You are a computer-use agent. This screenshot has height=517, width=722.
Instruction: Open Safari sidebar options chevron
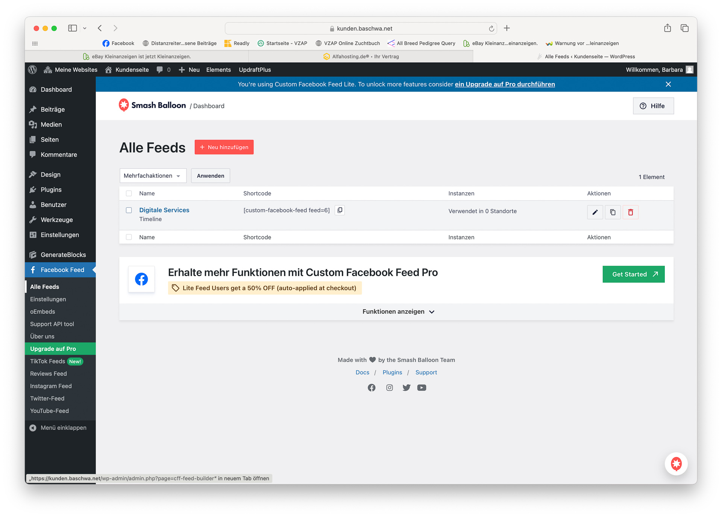[x=85, y=28]
